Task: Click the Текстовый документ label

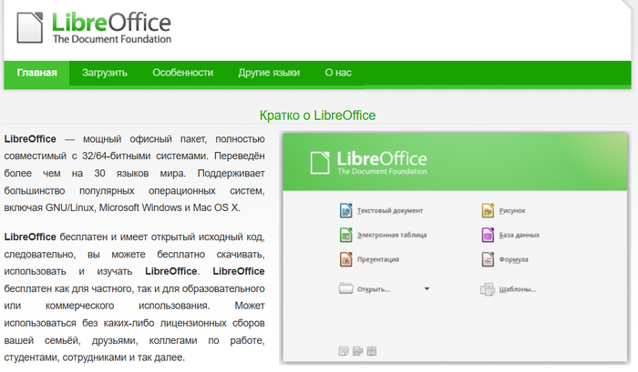Action: 390,211
